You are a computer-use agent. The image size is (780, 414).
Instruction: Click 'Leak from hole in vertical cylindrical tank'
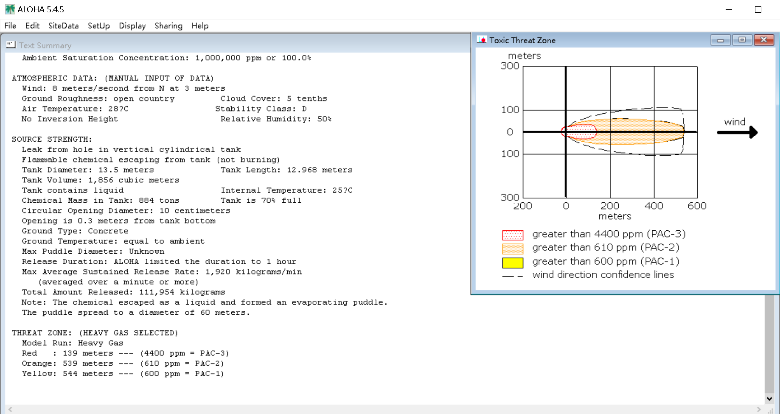(131, 149)
